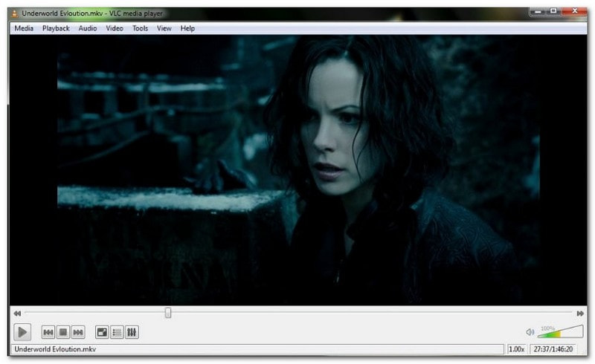Slow down with the left seek arrows
This screenshot has width=595, height=364.
click(x=17, y=313)
